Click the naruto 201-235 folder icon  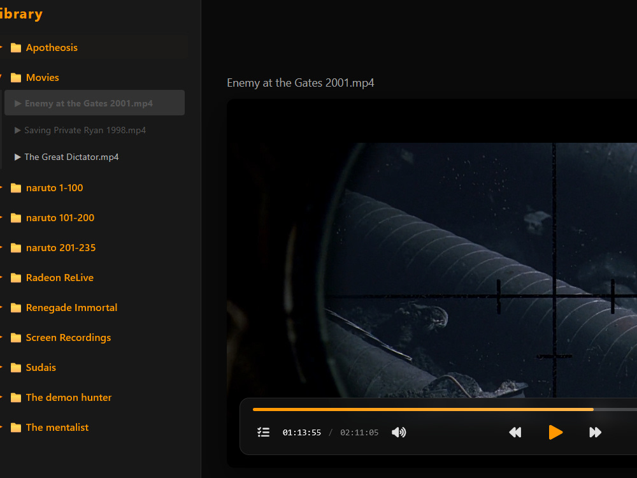coord(16,248)
